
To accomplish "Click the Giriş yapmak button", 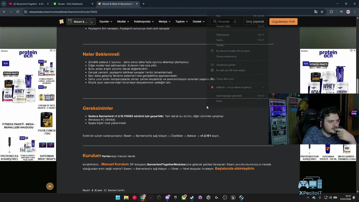I will tap(255, 22).
